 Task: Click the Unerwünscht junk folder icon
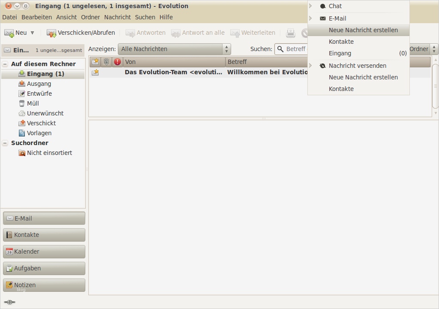[x=22, y=113]
